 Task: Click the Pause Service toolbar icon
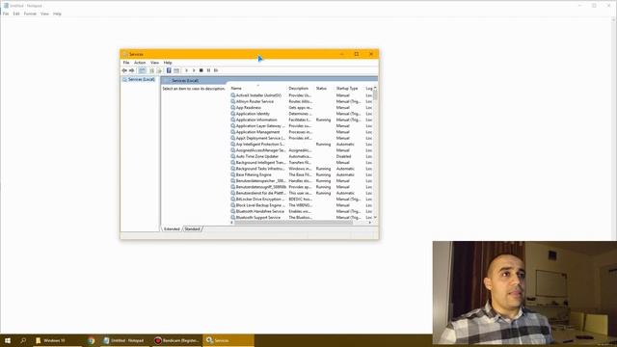208,70
